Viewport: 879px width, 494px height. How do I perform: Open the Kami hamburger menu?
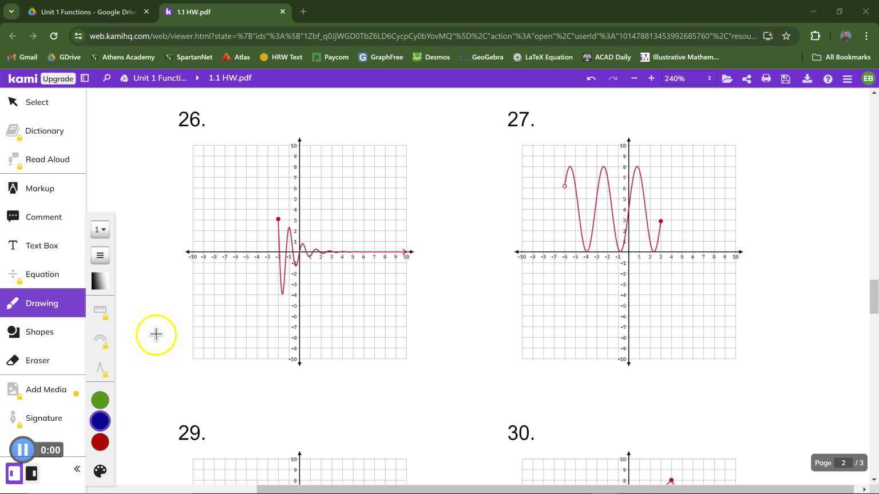tap(847, 78)
